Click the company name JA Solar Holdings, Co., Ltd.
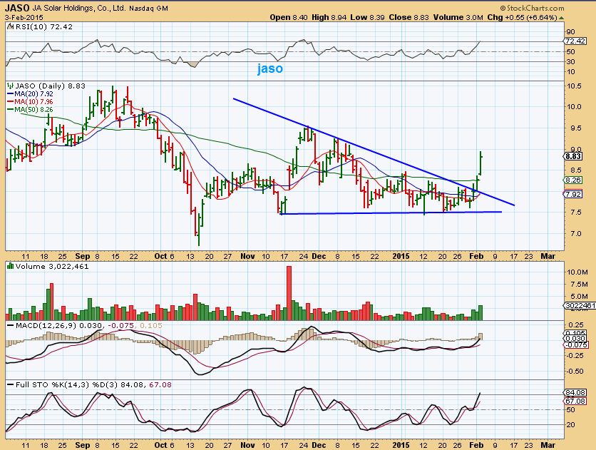The height and width of the screenshot is (450, 596). (x=78, y=8)
